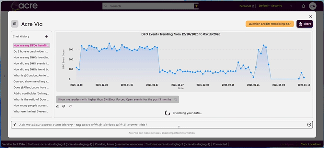Close the Acre Via dialog
The image size is (324, 148).
pyautogui.click(x=310, y=17)
